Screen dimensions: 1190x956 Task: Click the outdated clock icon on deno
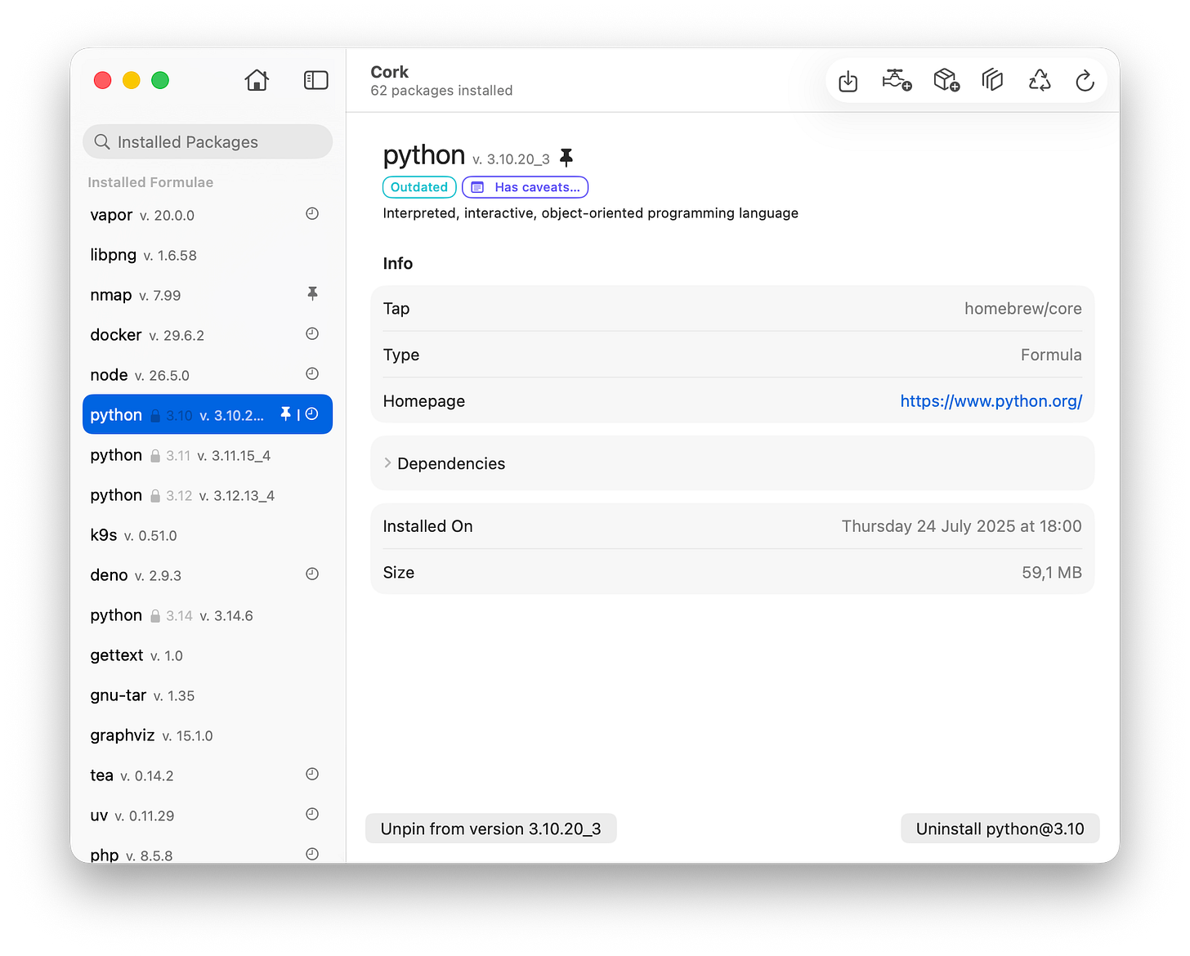312,574
